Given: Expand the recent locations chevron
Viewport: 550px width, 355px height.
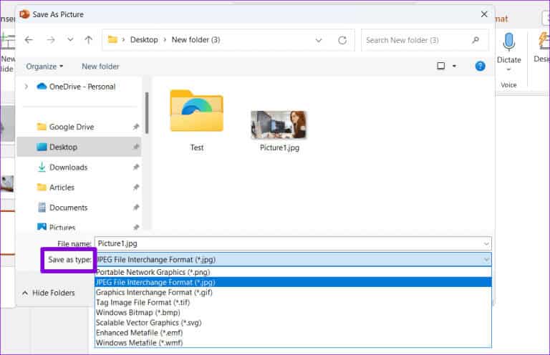Looking at the screenshot, I should pos(69,40).
